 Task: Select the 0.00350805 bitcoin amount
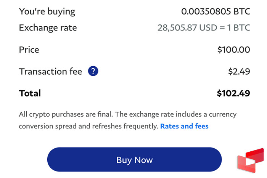click(206, 11)
